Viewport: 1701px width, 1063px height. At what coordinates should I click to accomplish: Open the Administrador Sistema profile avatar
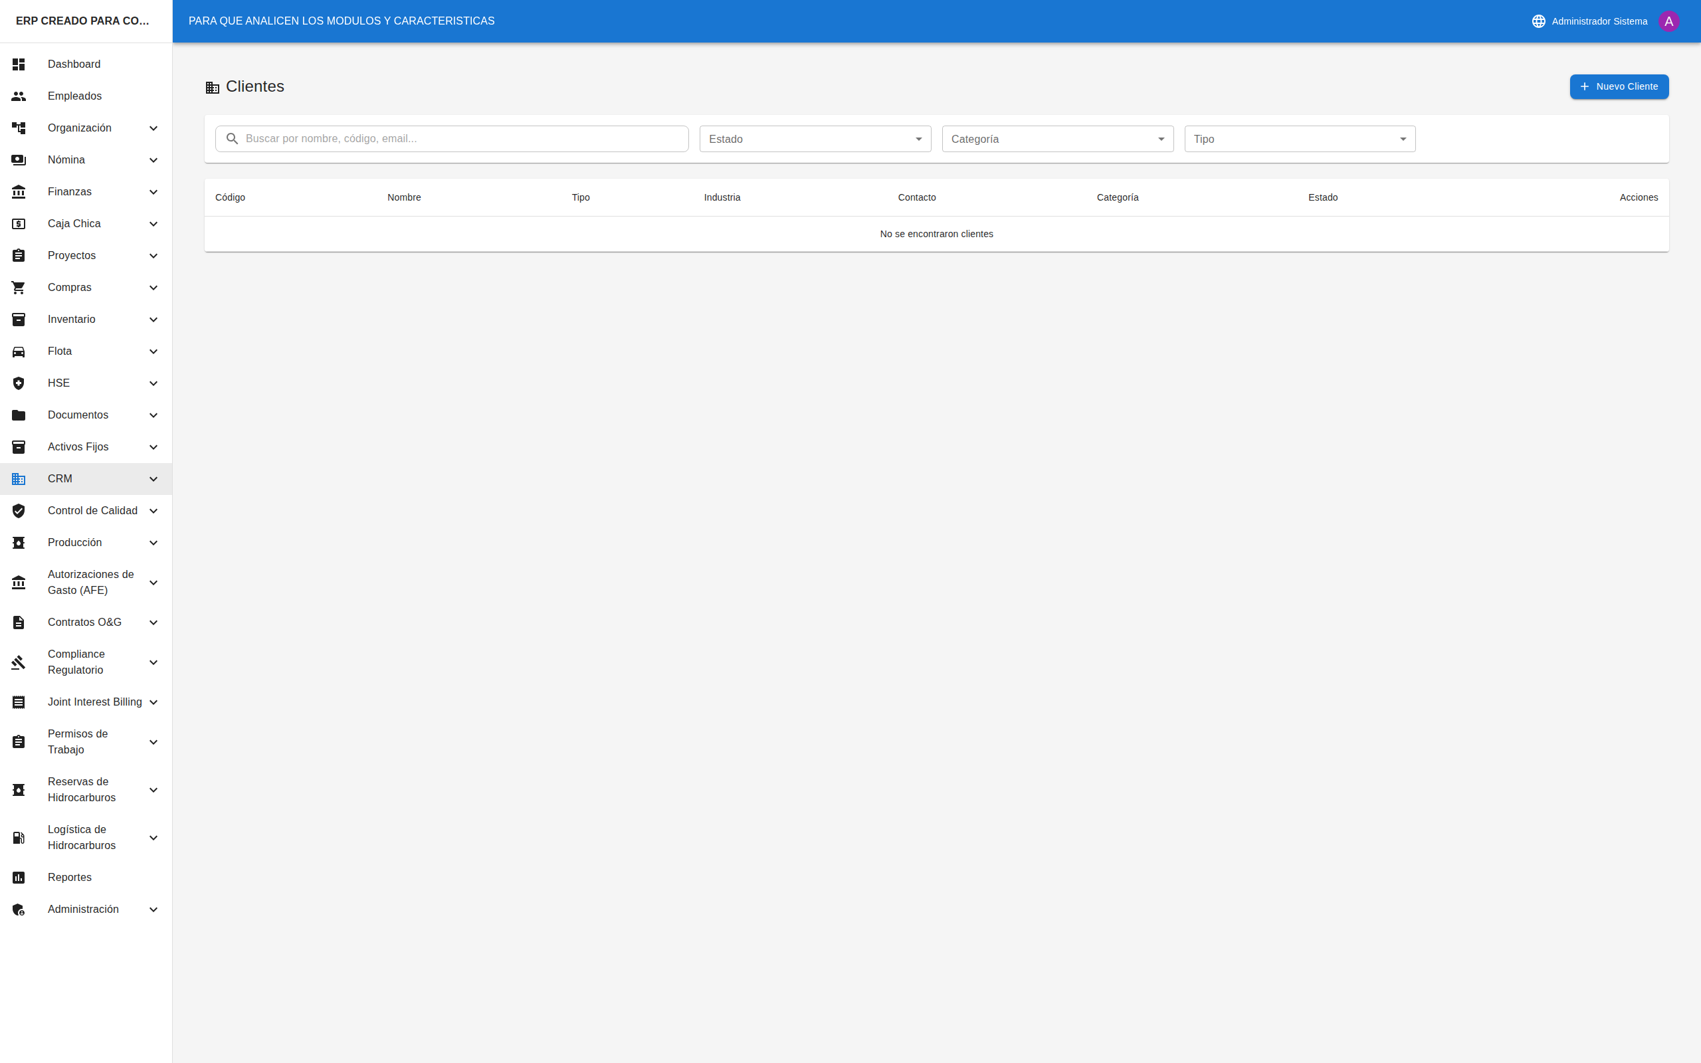click(1669, 21)
